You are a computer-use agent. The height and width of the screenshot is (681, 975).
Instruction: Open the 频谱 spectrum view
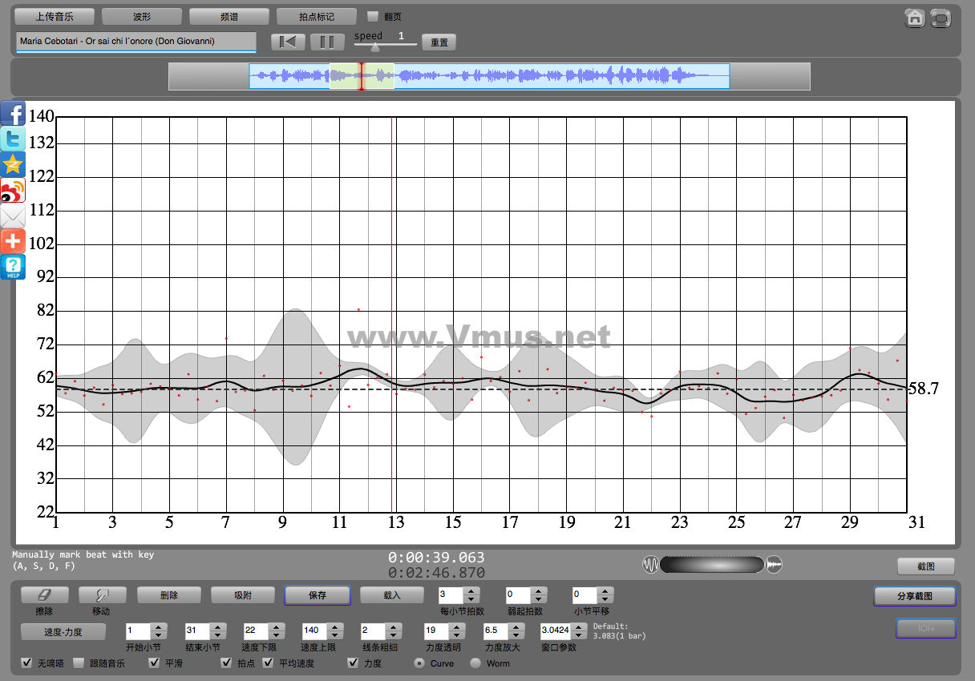coord(229,16)
